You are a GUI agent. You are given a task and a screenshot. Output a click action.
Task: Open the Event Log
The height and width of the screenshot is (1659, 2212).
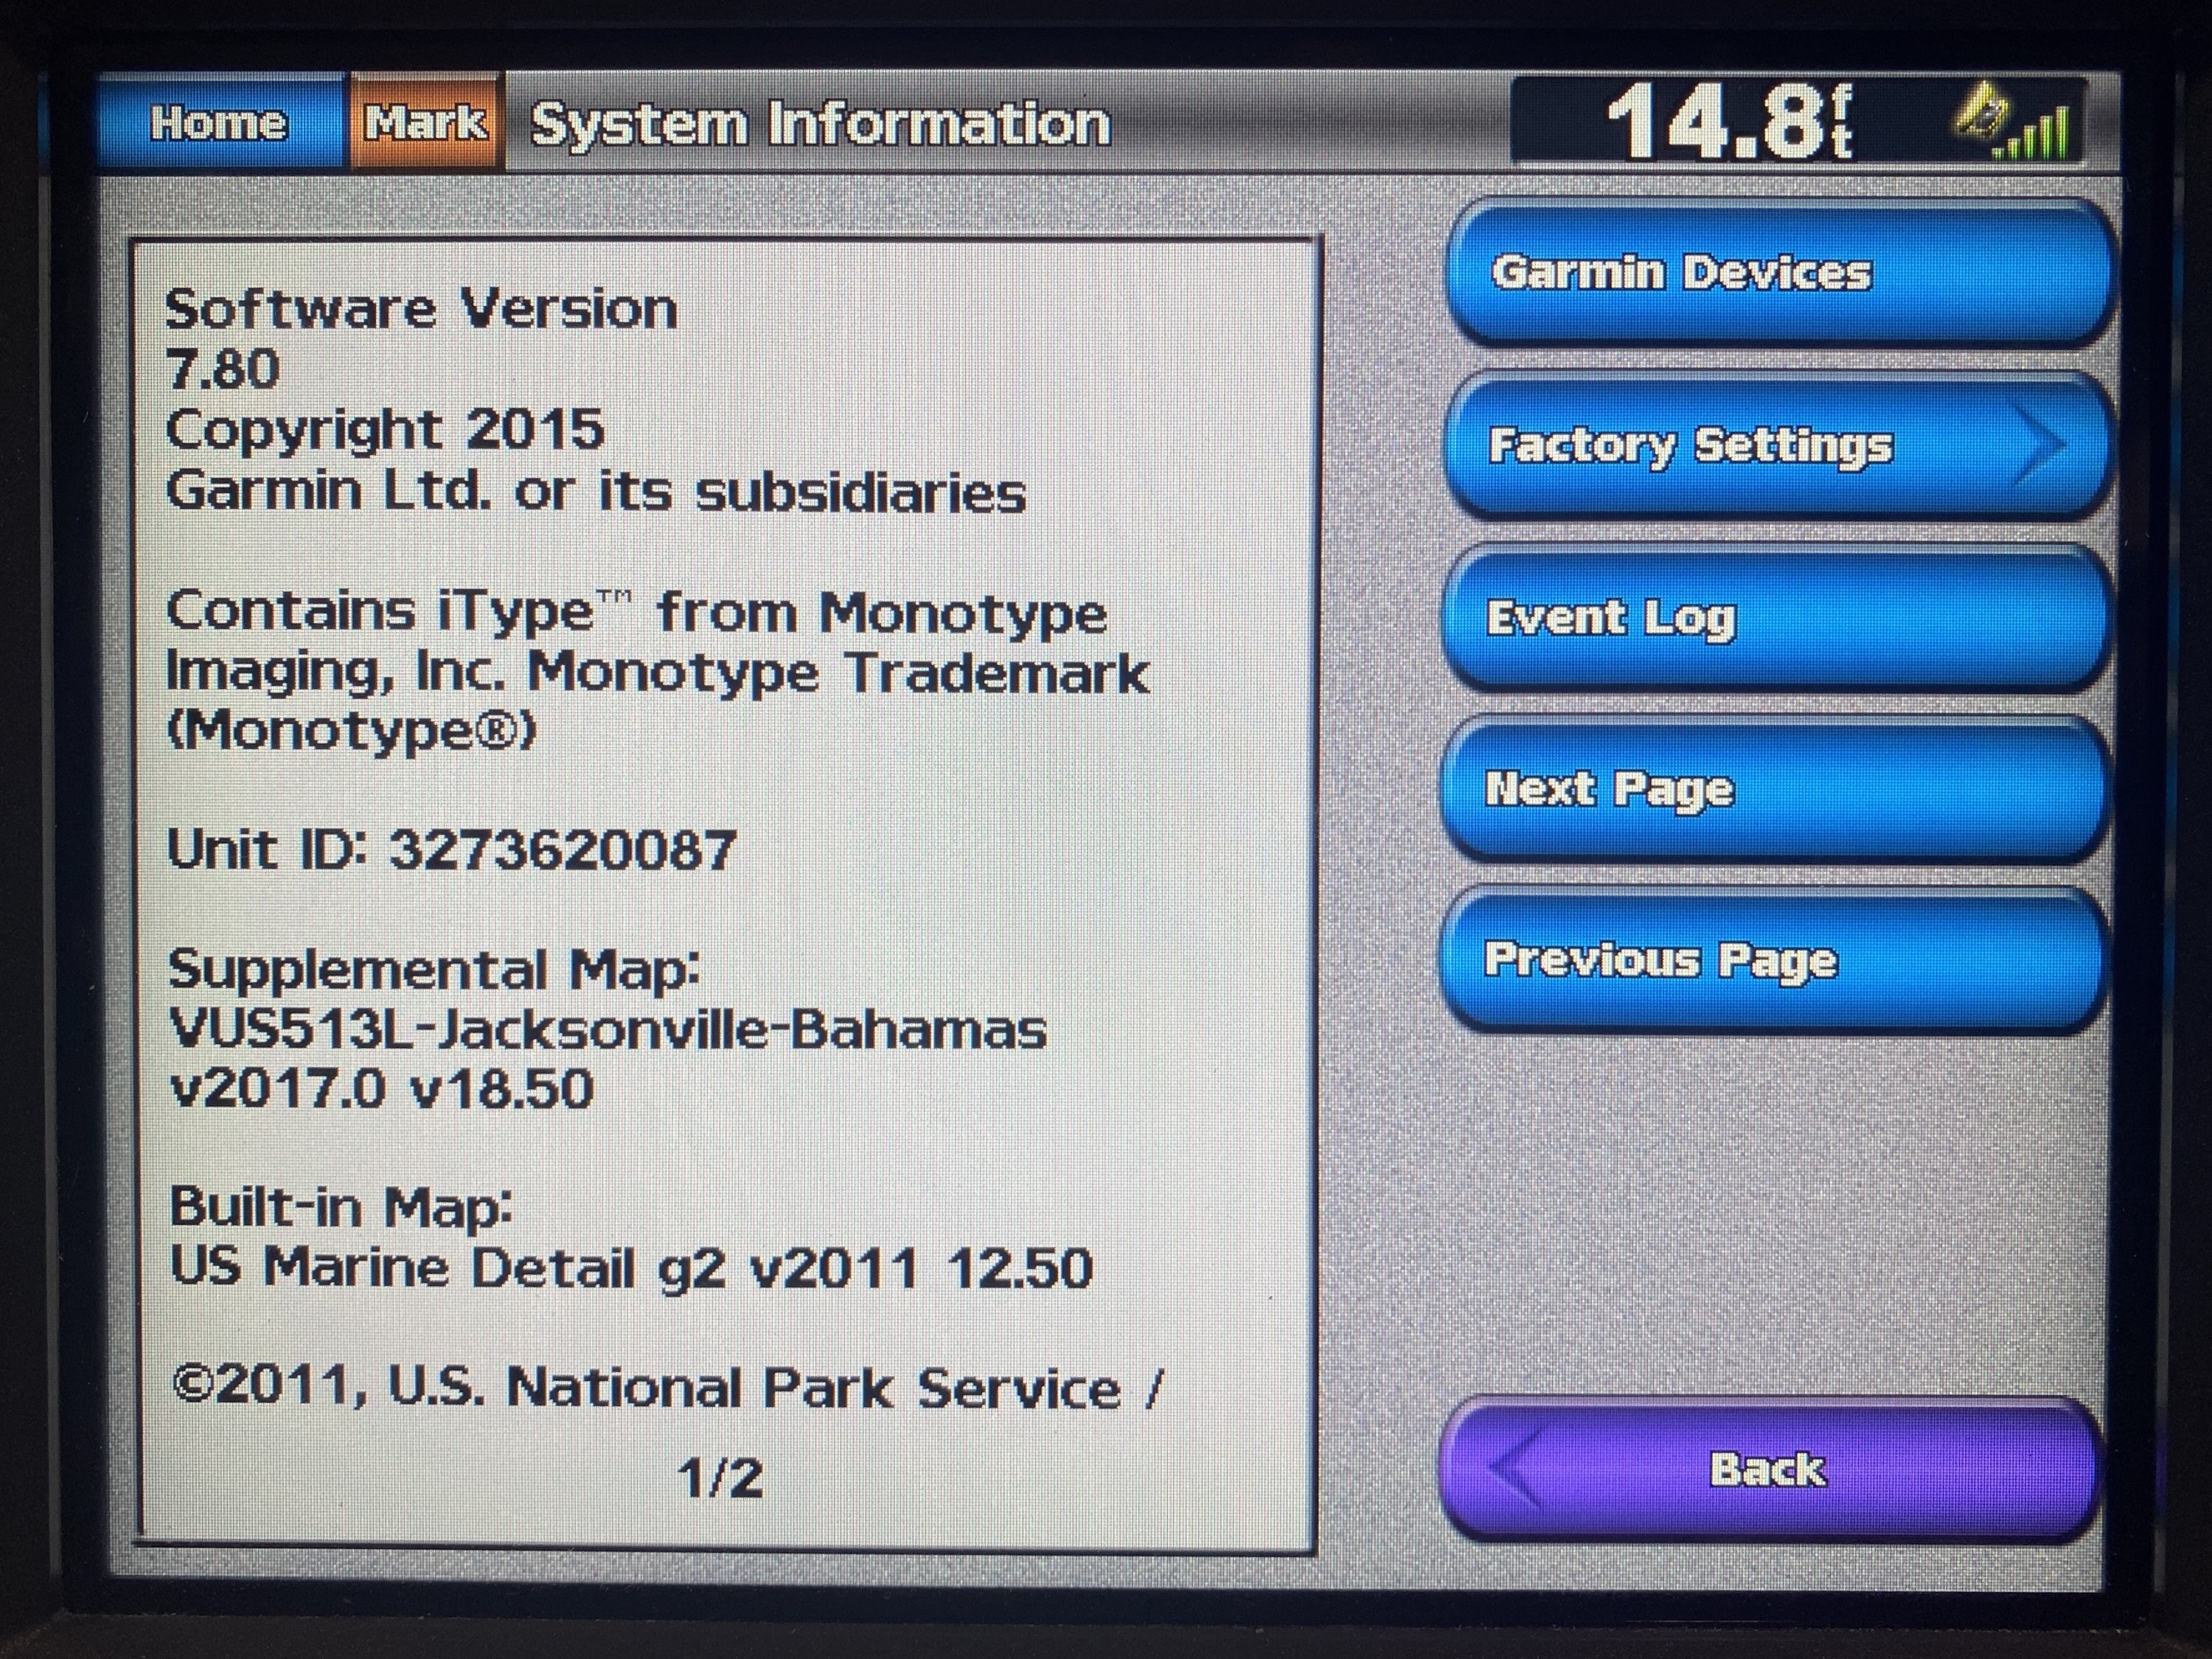[x=1779, y=618]
